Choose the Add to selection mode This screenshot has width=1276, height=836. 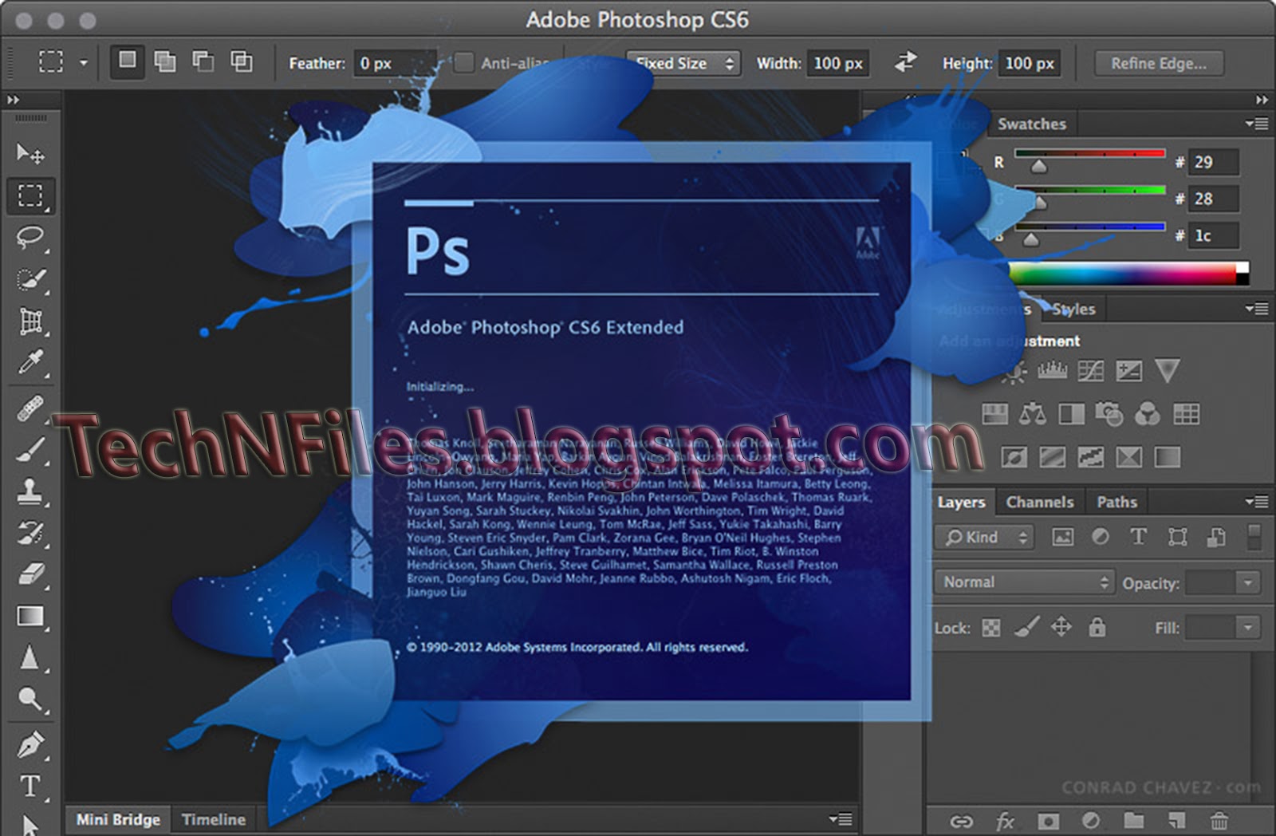point(165,61)
